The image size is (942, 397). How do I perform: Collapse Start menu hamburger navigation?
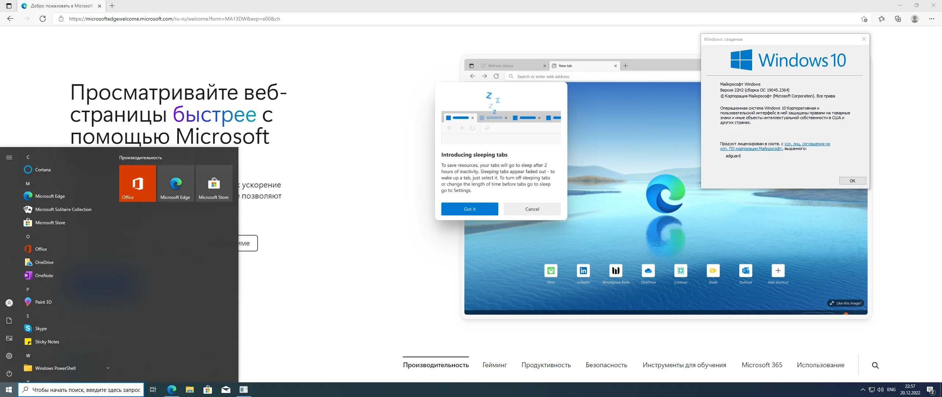click(x=9, y=157)
